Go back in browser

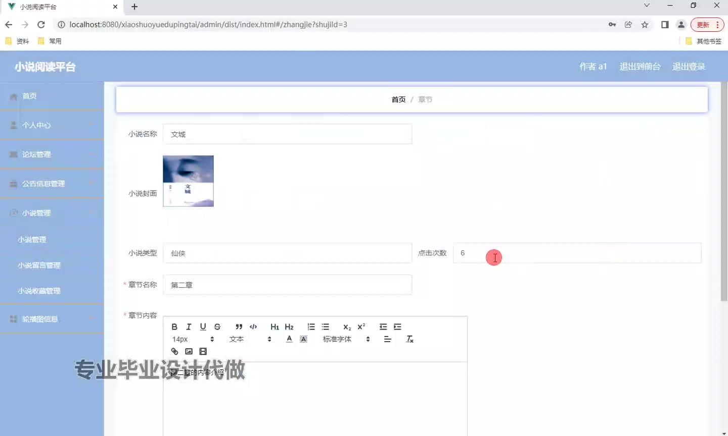point(9,24)
